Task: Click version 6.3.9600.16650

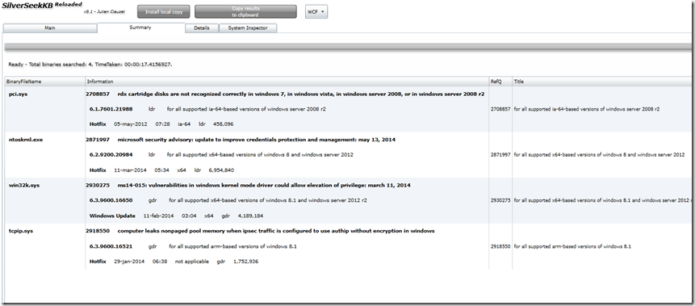Action: (x=111, y=200)
